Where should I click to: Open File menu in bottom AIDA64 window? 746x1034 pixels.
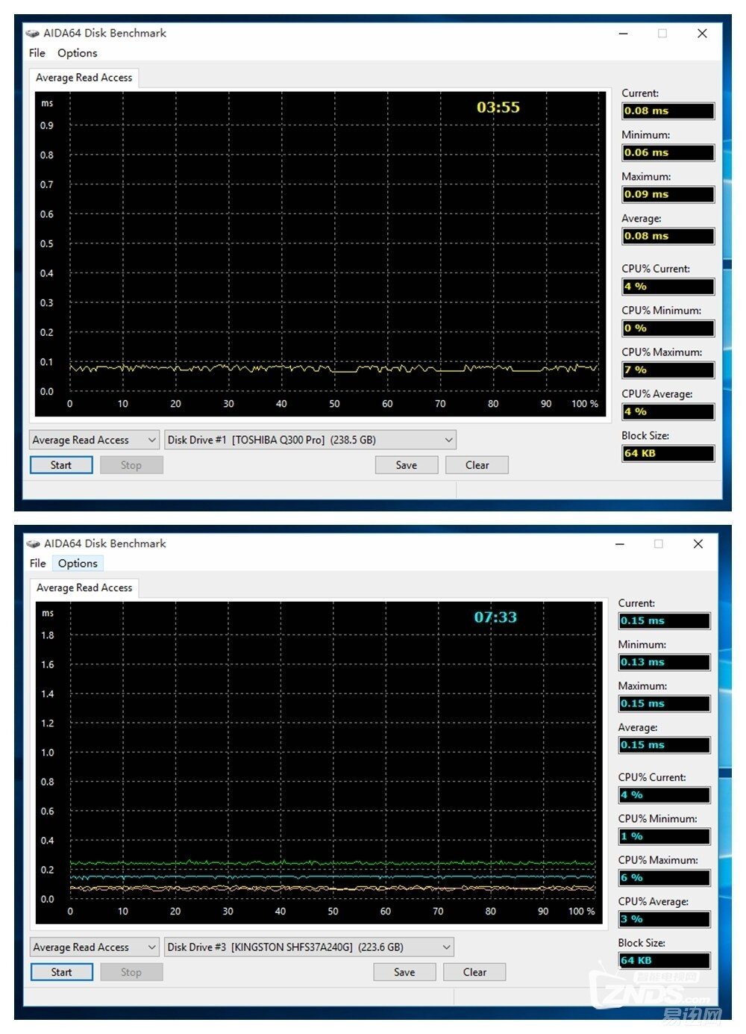pos(38,563)
